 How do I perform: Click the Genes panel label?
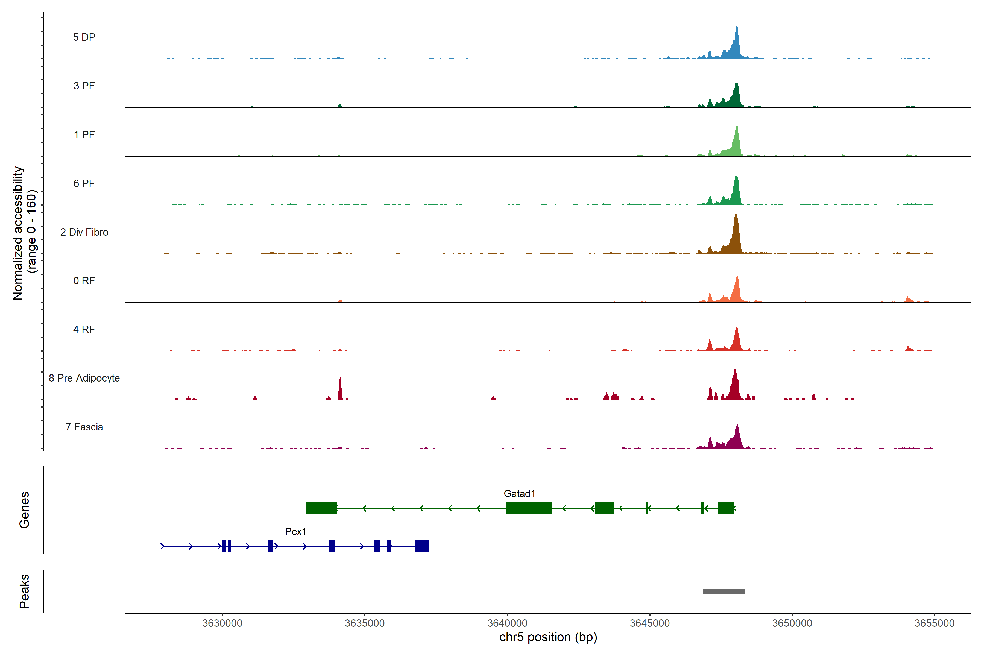tap(24, 510)
